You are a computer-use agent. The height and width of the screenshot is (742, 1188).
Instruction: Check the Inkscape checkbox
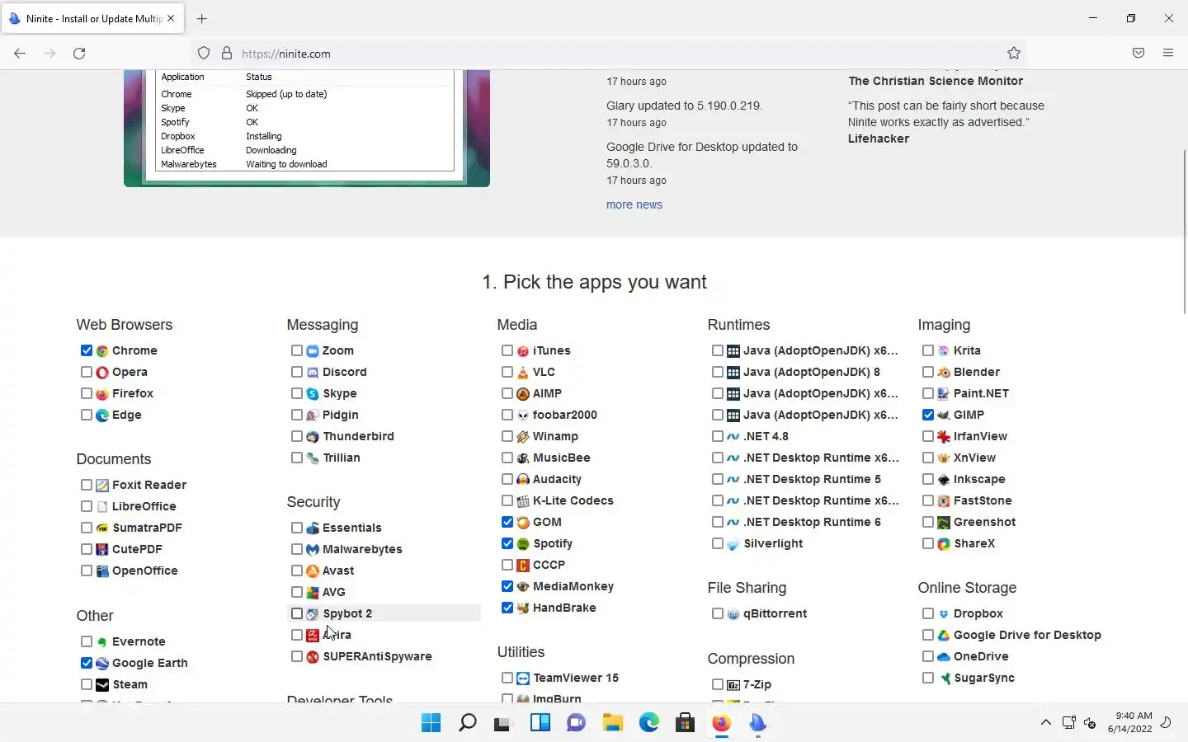point(928,479)
